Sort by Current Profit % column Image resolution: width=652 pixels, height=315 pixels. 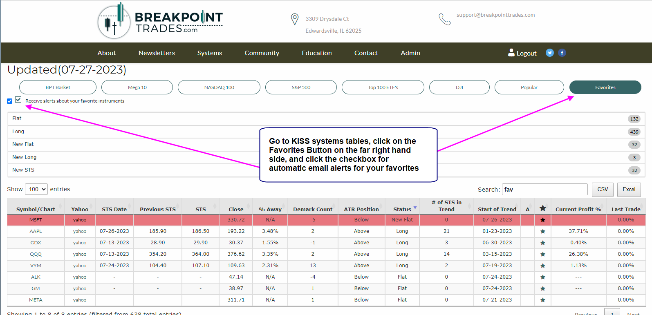(x=578, y=209)
